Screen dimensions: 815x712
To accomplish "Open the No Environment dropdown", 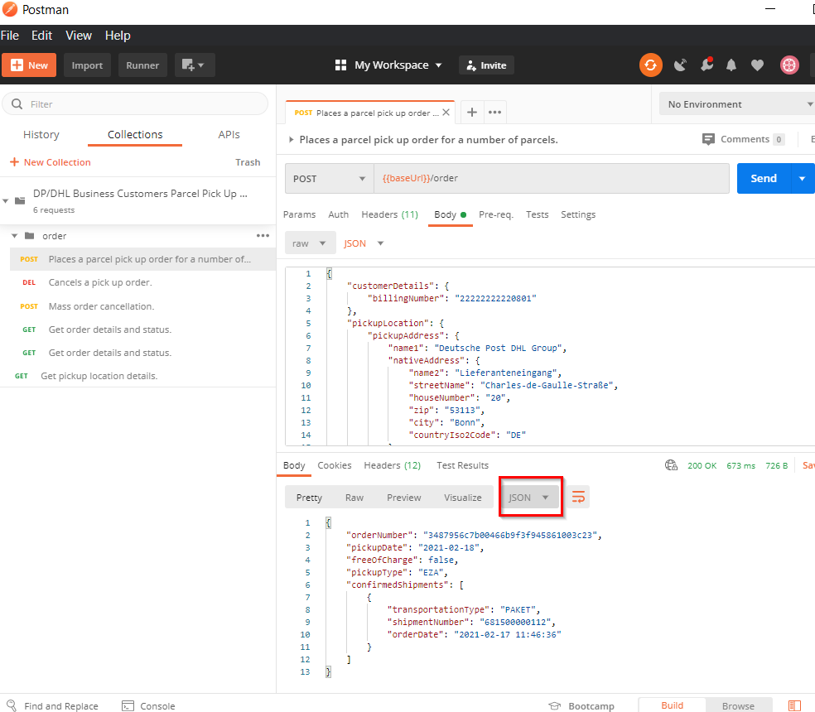I will (x=737, y=104).
